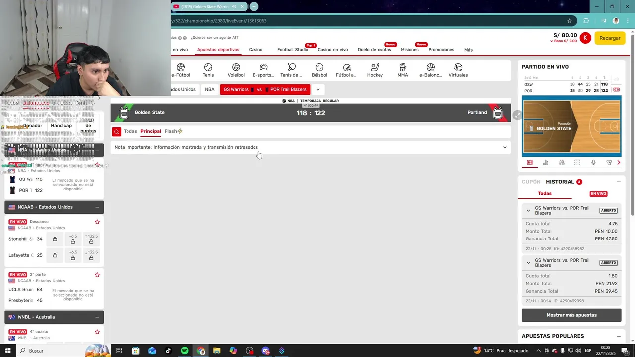This screenshot has height=357, width=635.
Task: Collapse the NCAAB Estados Unidos section
Action: click(x=97, y=207)
